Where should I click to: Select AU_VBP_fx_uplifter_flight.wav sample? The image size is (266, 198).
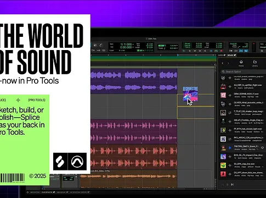[242, 86]
